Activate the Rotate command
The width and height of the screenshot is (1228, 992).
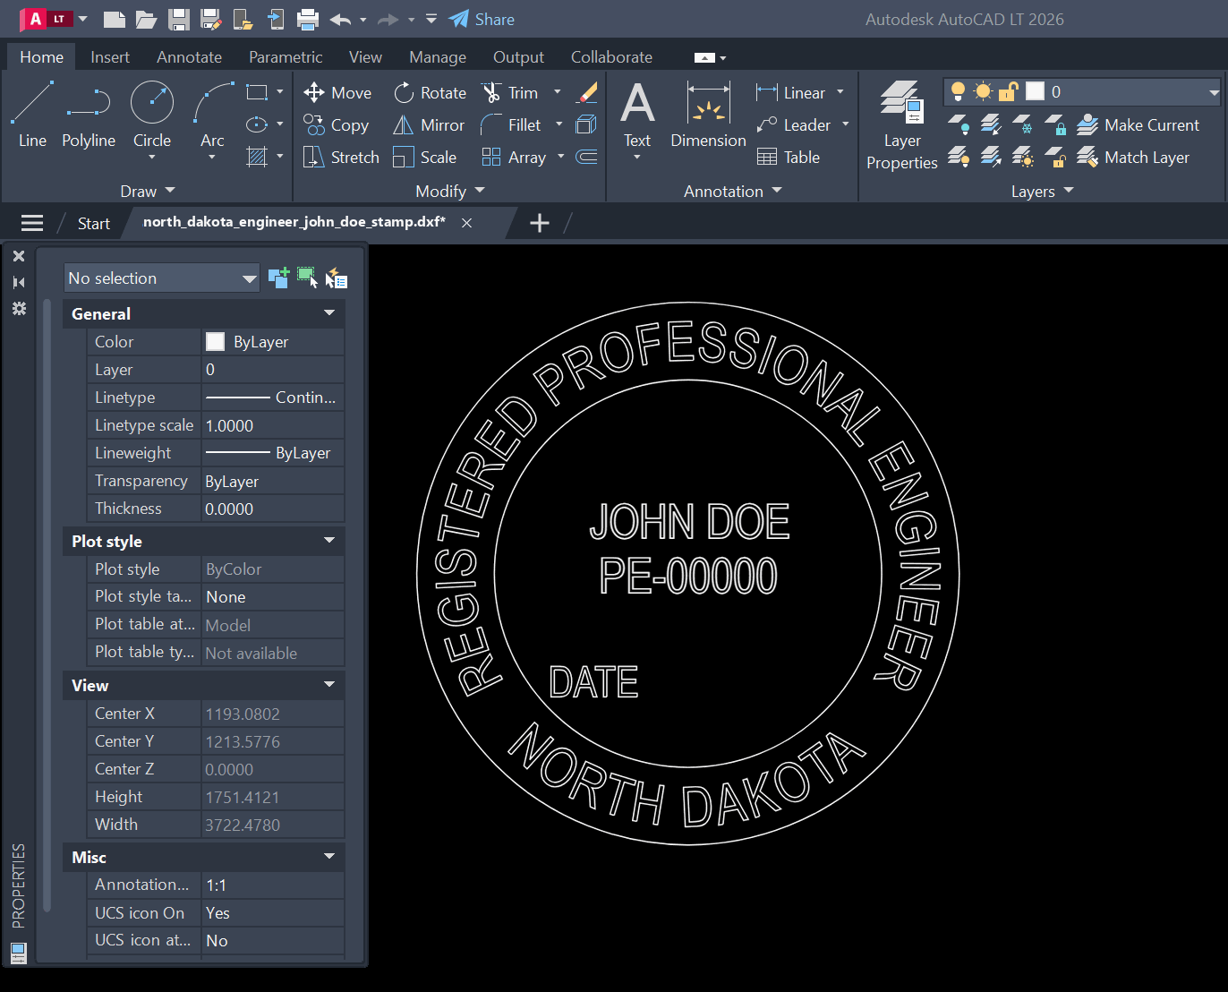coord(430,92)
